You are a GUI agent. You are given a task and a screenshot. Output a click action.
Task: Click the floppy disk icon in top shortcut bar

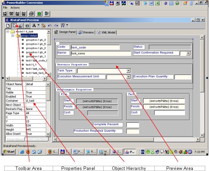point(112,3)
